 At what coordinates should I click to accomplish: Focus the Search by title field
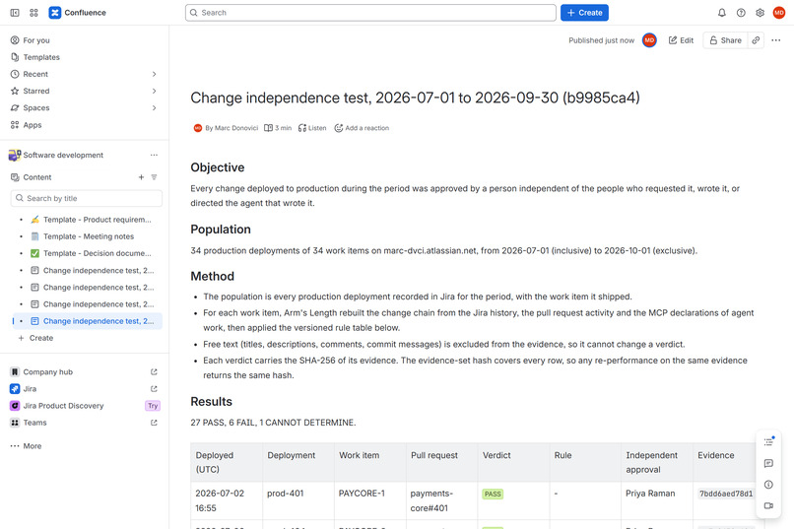[x=86, y=198]
